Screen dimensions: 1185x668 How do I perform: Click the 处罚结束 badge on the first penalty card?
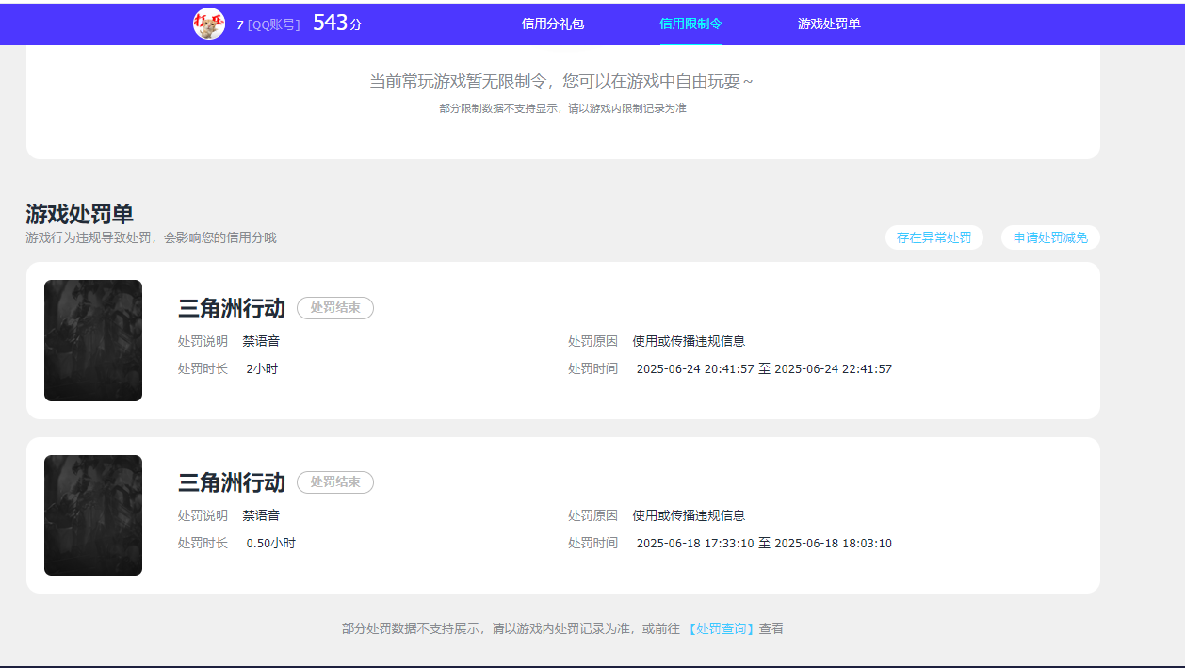(335, 307)
